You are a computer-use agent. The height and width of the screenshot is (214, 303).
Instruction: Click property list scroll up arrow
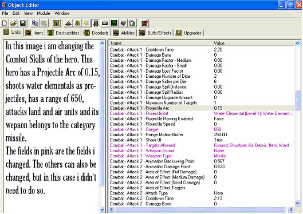[x=298, y=43]
